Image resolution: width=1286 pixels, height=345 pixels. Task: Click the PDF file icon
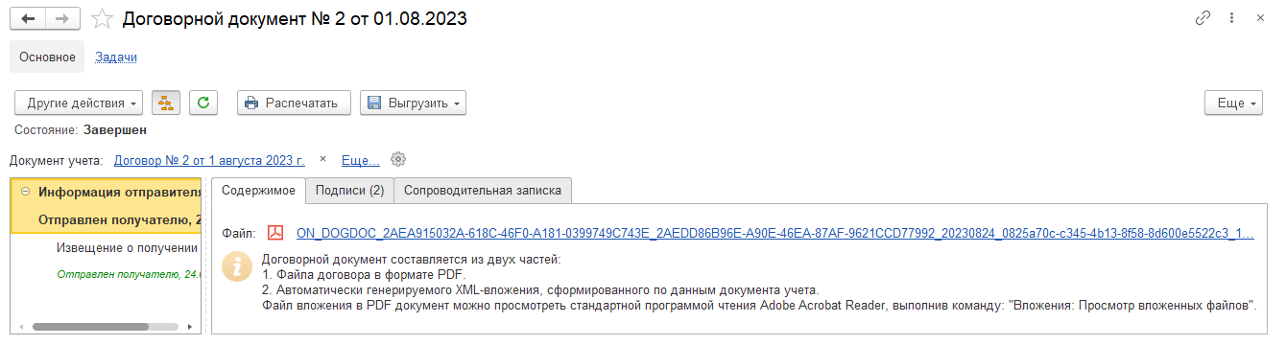click(x=275, y=233)
